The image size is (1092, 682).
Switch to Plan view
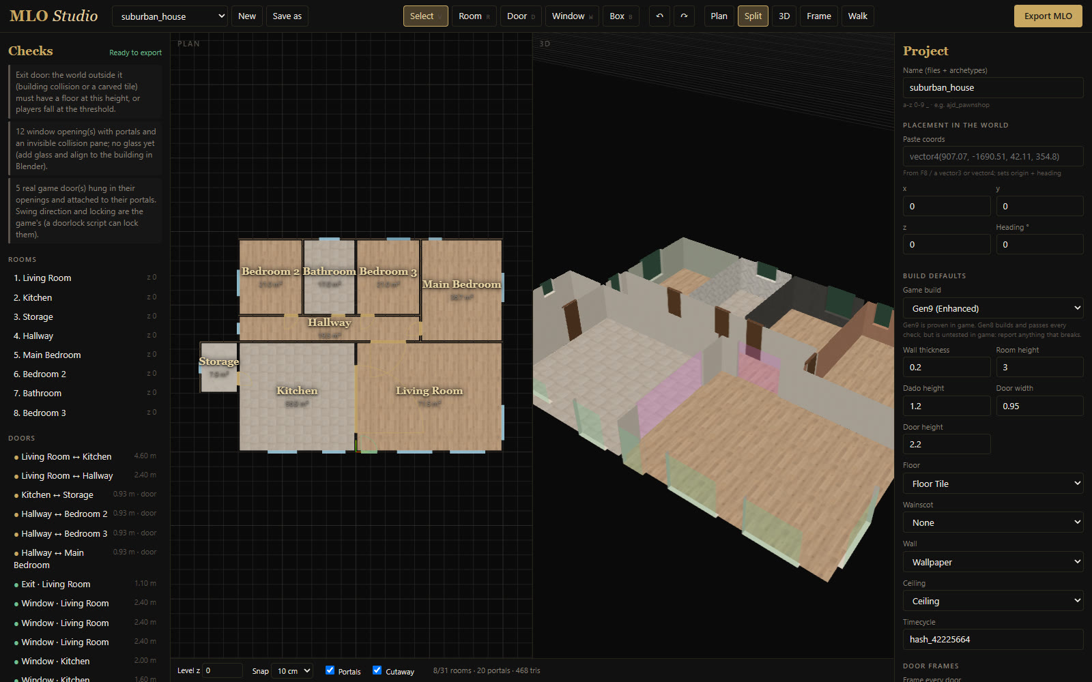point(719,16)
